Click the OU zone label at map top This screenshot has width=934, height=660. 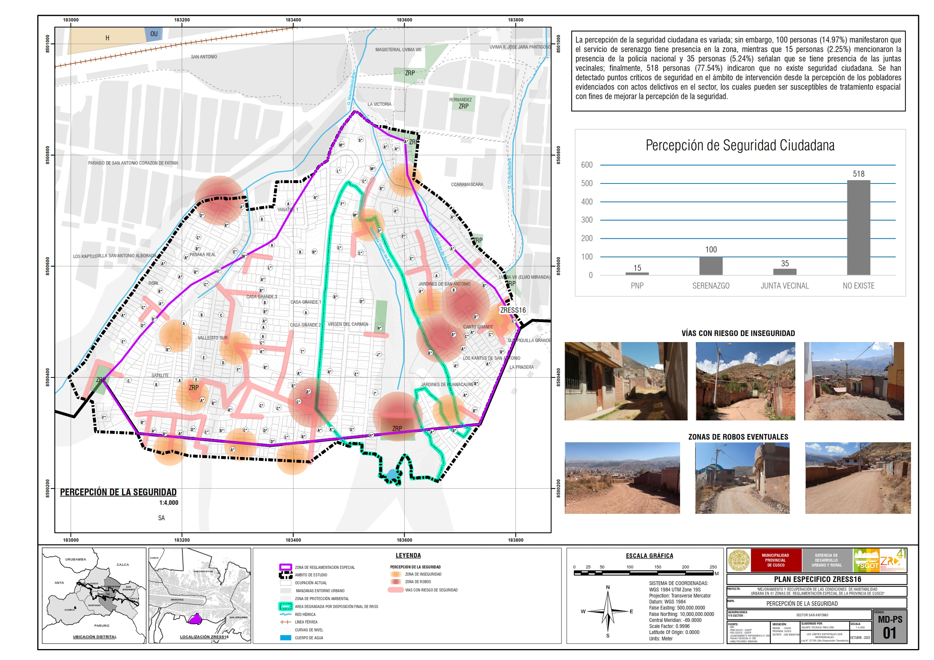click(x=154, y=34)
